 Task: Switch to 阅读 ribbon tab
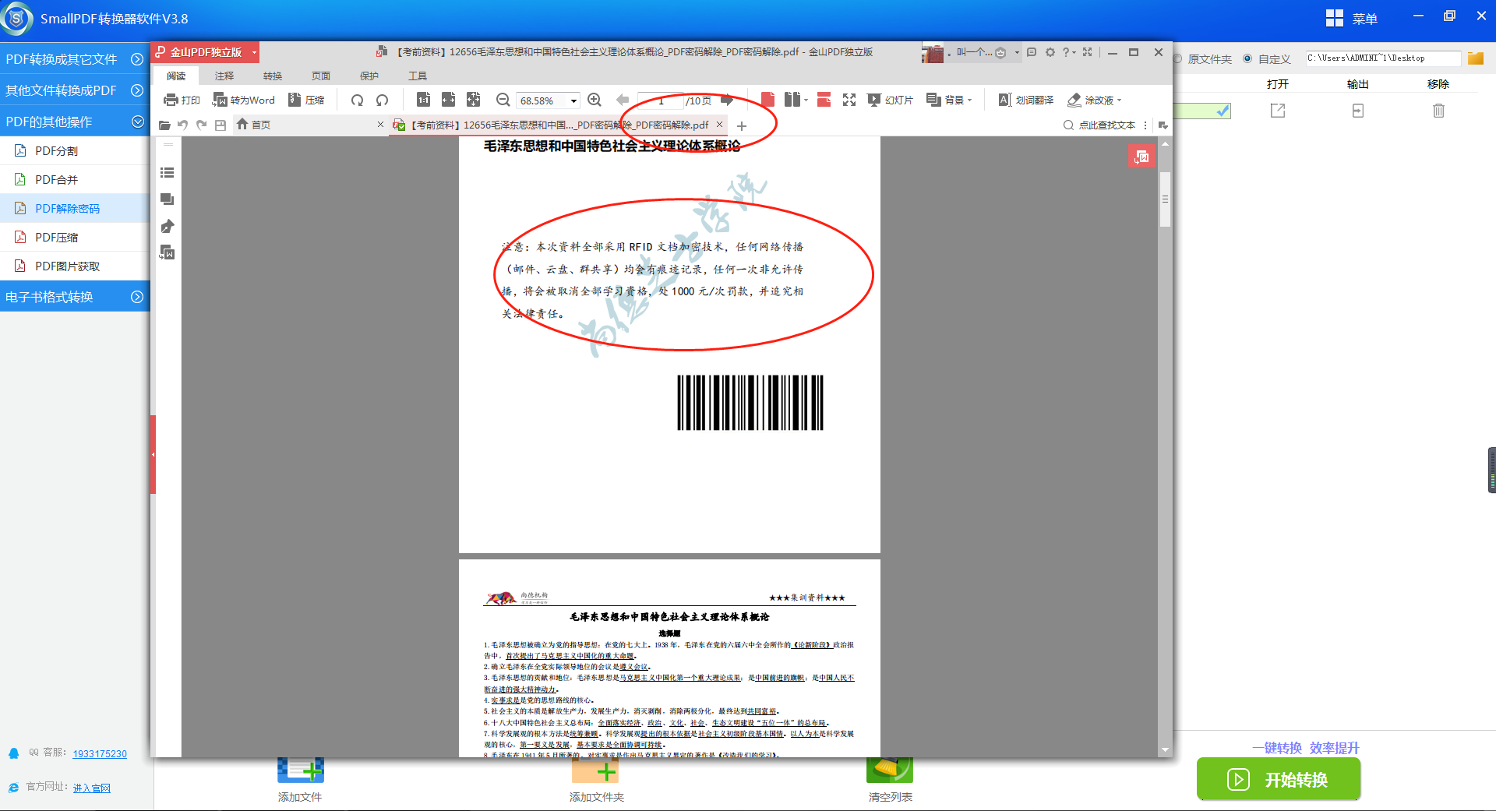click(176, 76)
